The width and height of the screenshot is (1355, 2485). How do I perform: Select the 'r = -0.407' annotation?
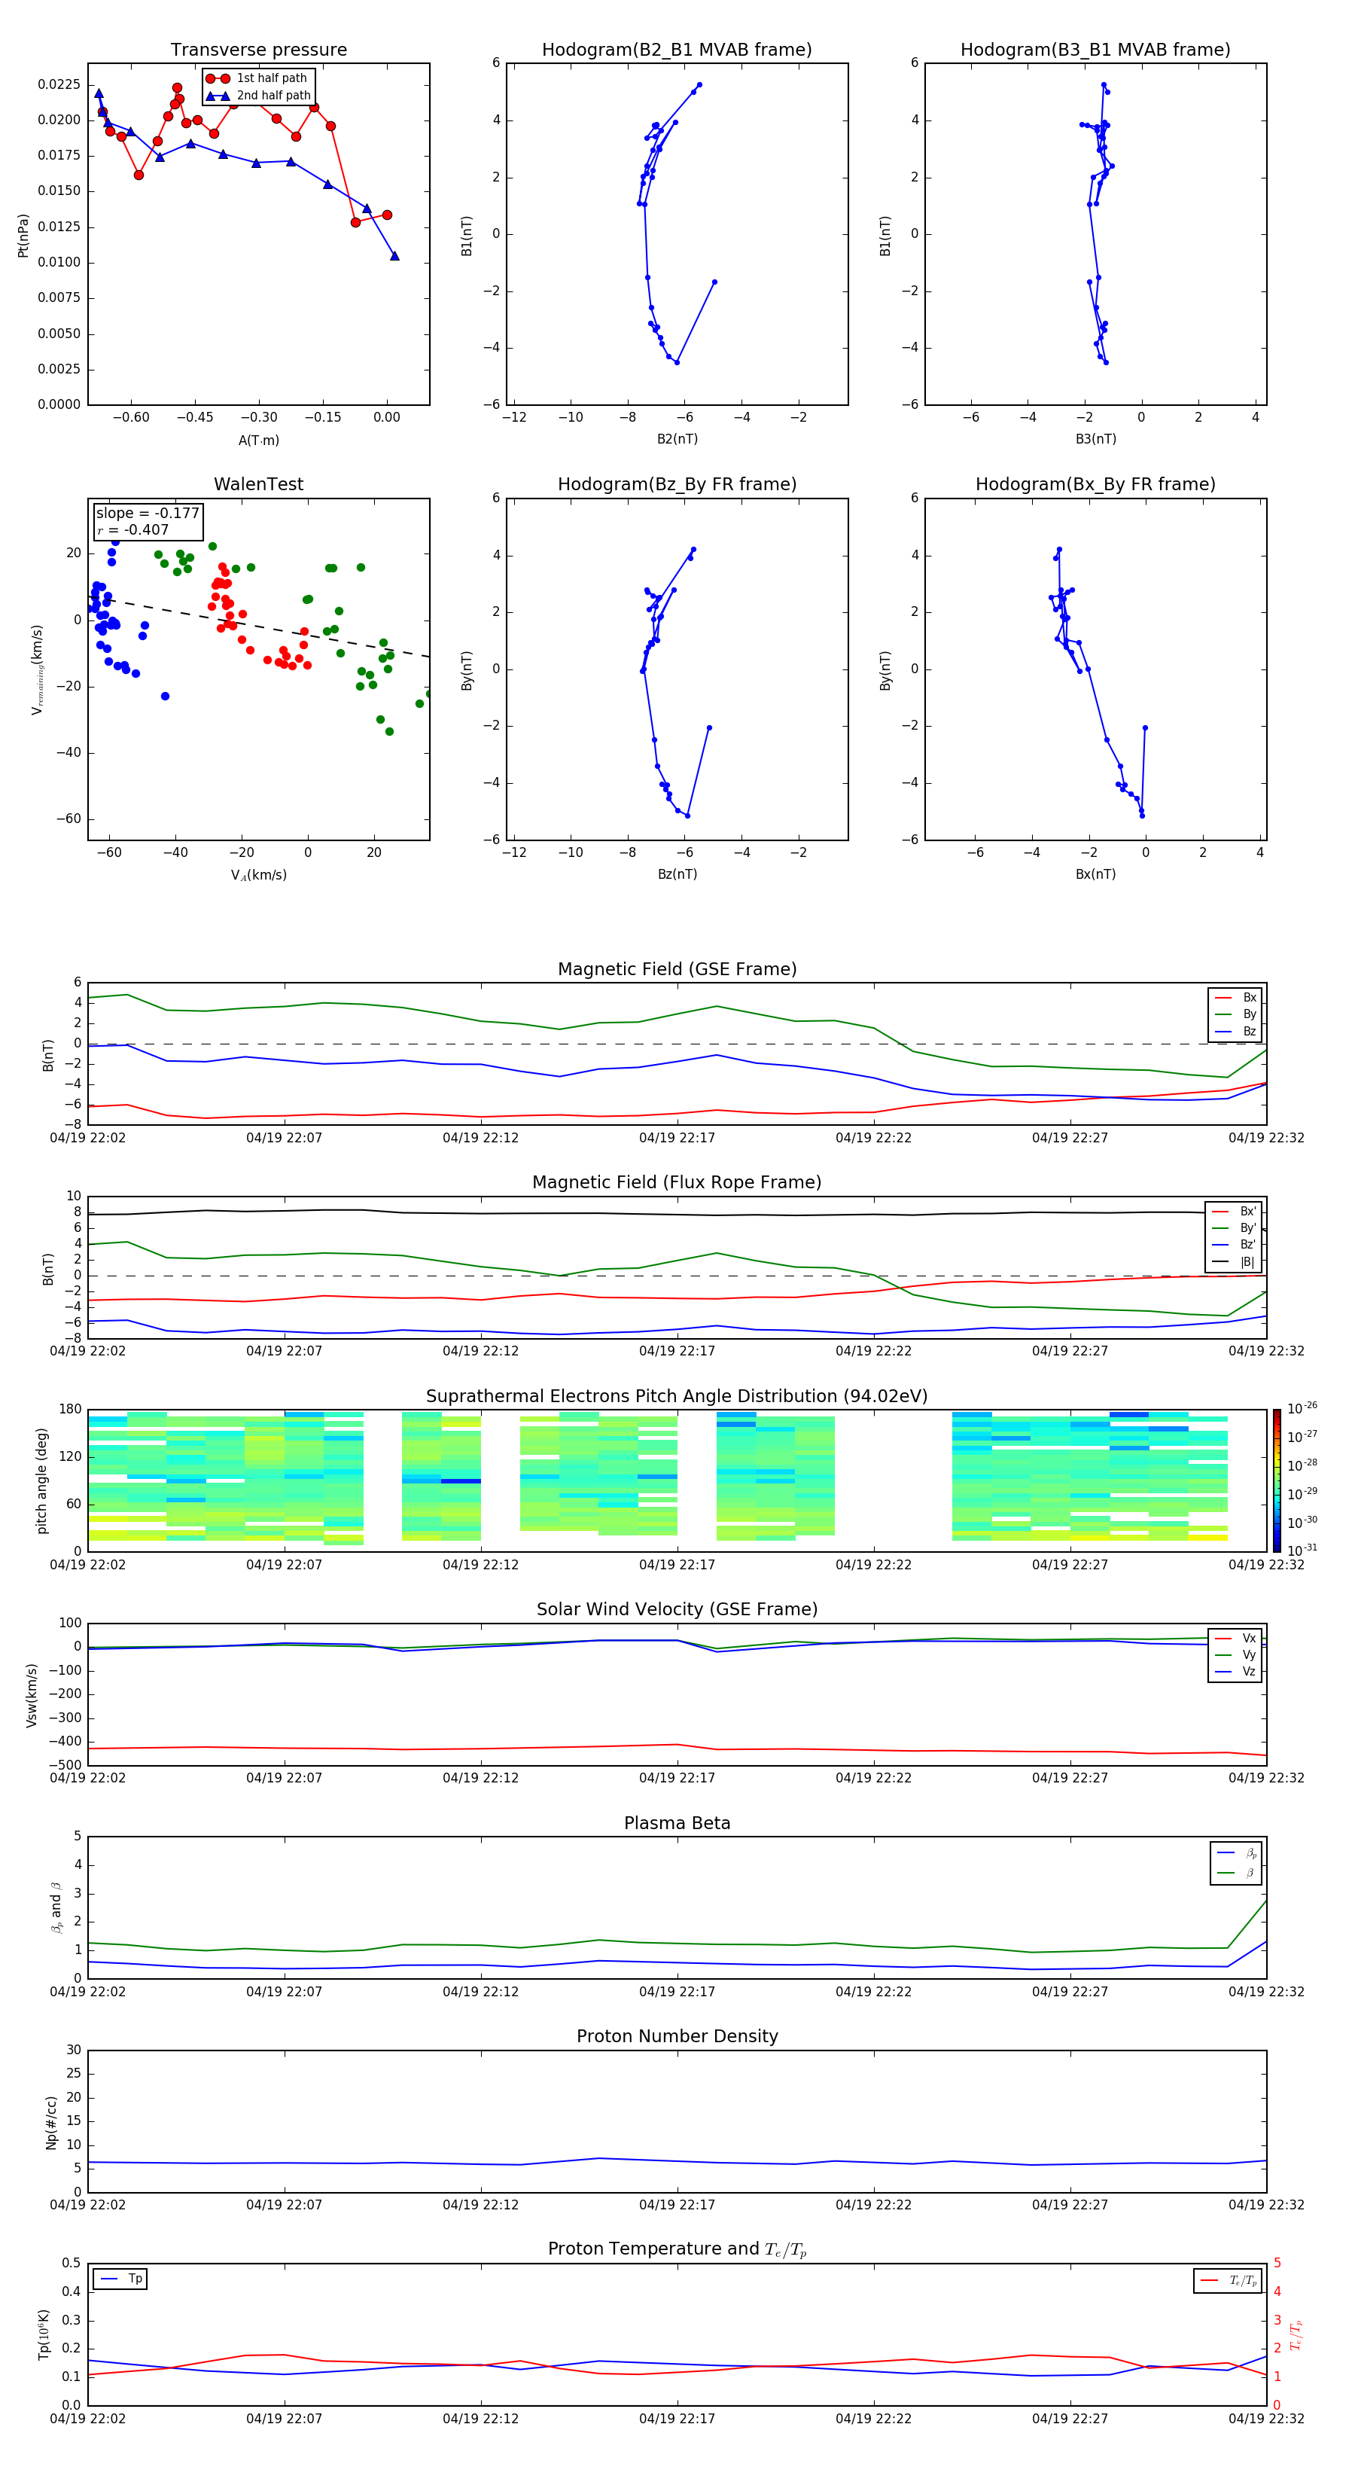tap(133, 529)
